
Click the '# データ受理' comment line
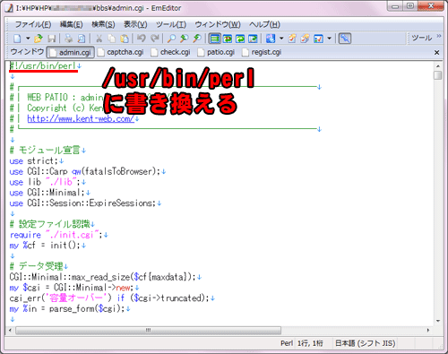(x=36, y=266)
